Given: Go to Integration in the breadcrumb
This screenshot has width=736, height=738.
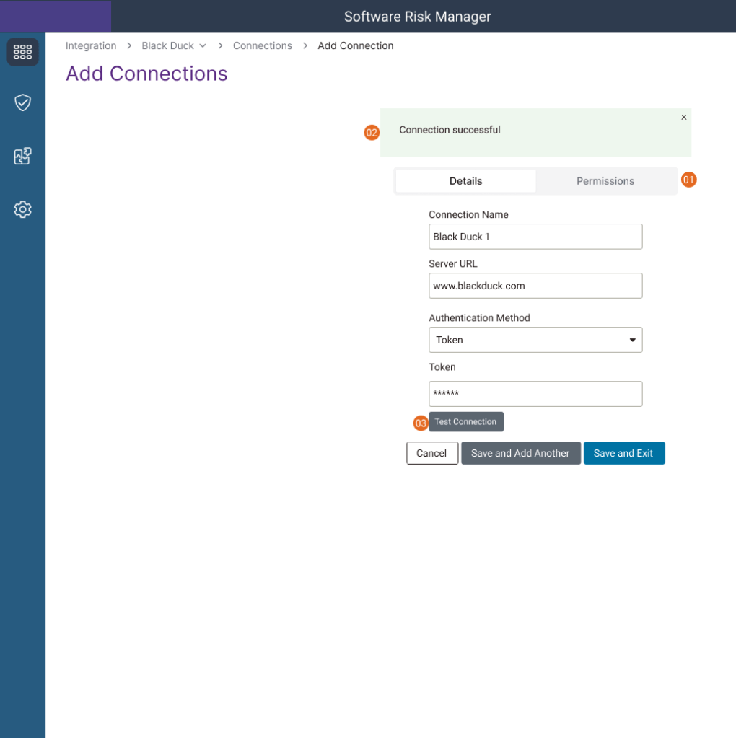Looking at the screenshot, I should [x=91, y=46].
